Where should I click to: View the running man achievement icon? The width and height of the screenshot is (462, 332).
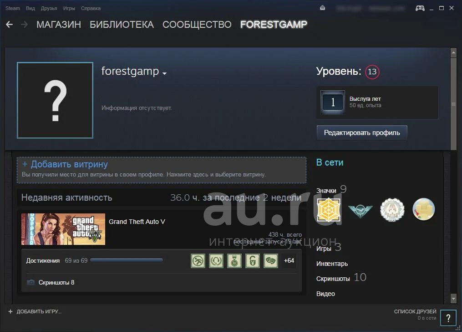coord(198,261)
